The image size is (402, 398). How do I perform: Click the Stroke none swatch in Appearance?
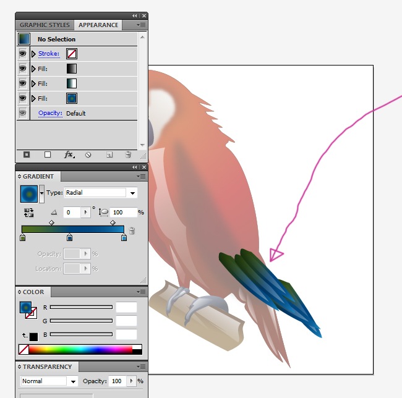72,54
